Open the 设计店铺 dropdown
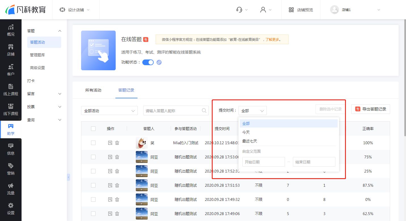Screen dimensions: 406x221 pos(75,10)
